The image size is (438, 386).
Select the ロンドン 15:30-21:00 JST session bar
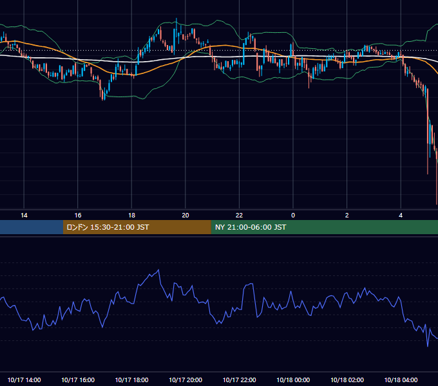pos(137,227)
